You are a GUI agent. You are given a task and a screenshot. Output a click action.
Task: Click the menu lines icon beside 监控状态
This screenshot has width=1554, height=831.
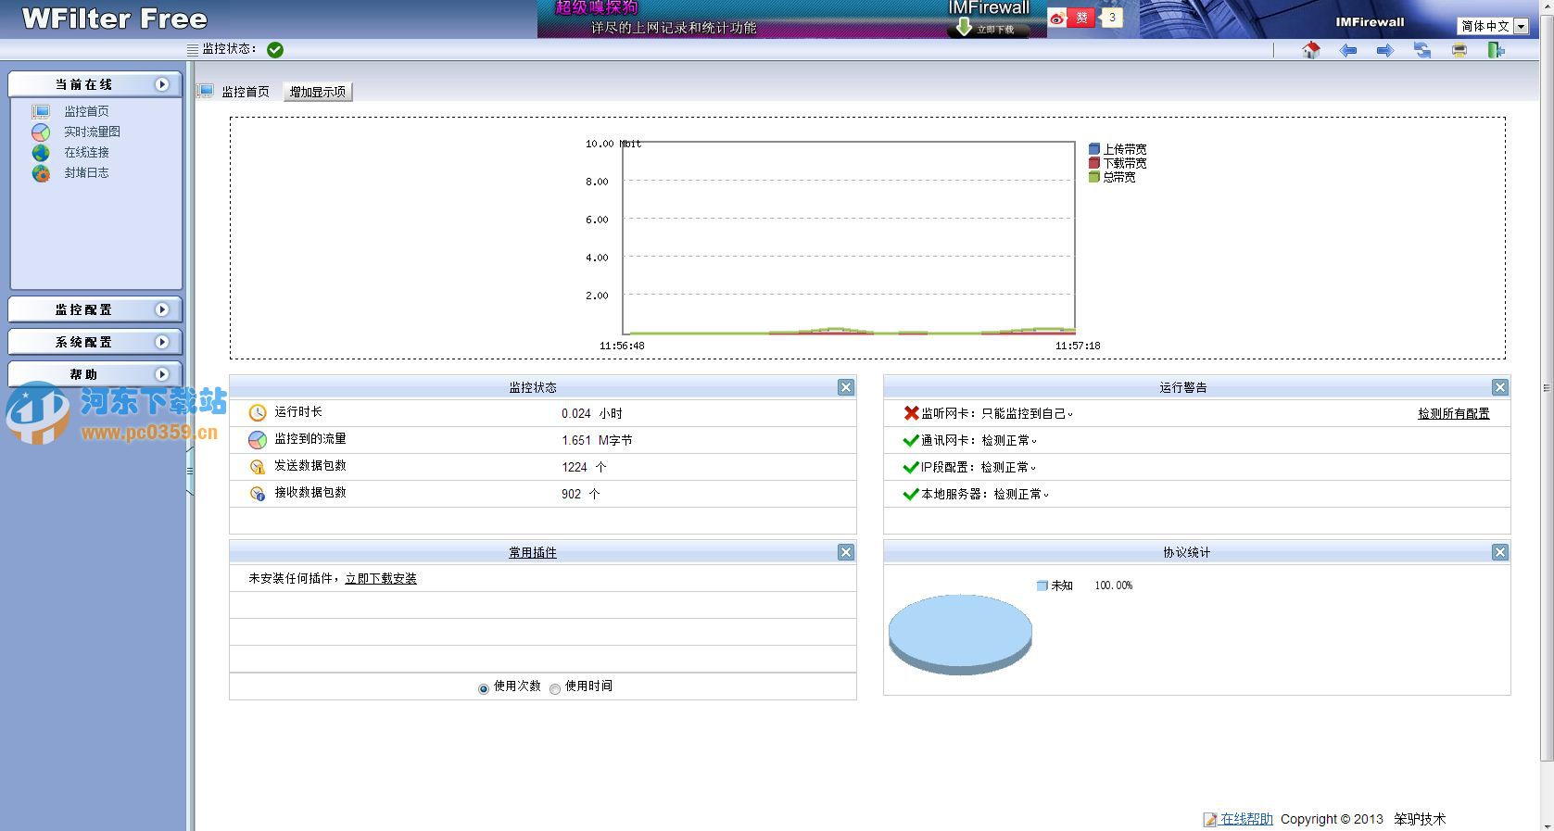pos(193,50)
